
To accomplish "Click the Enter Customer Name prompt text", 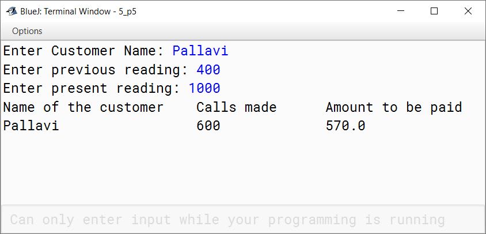I will (x=83, y=51).
